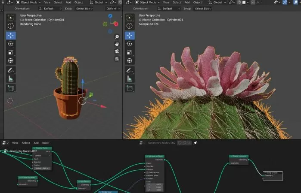
Task: Open Default orientation dropdown in right viewport
Action: 169,9
